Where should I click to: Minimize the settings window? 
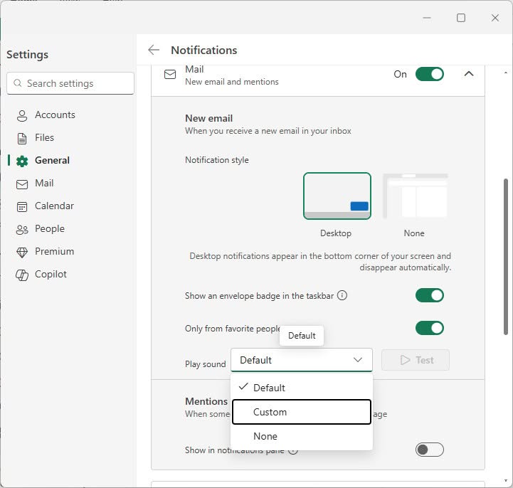(427, 18)
